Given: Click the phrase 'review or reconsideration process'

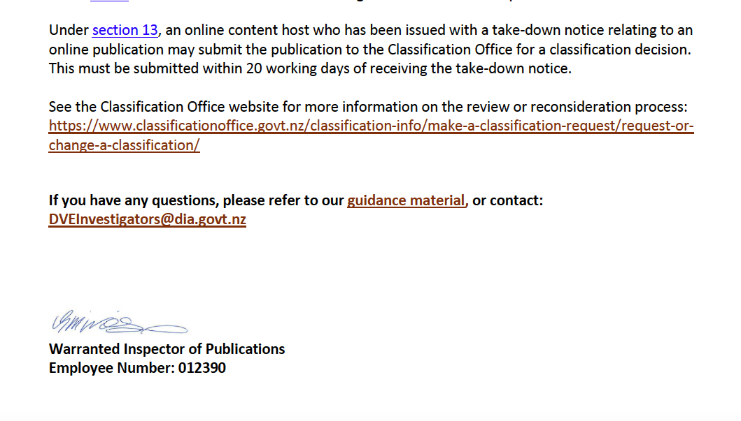Looking at the screenshot, I should [x=589, y=107].
